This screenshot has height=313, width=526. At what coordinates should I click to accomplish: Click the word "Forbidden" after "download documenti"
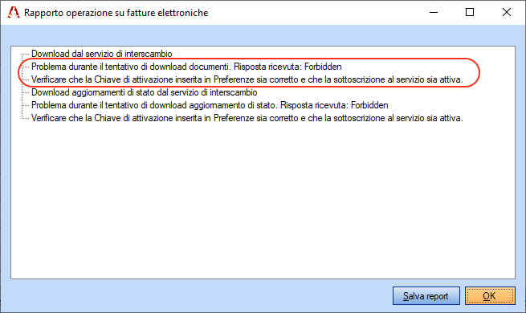point(323,67)
